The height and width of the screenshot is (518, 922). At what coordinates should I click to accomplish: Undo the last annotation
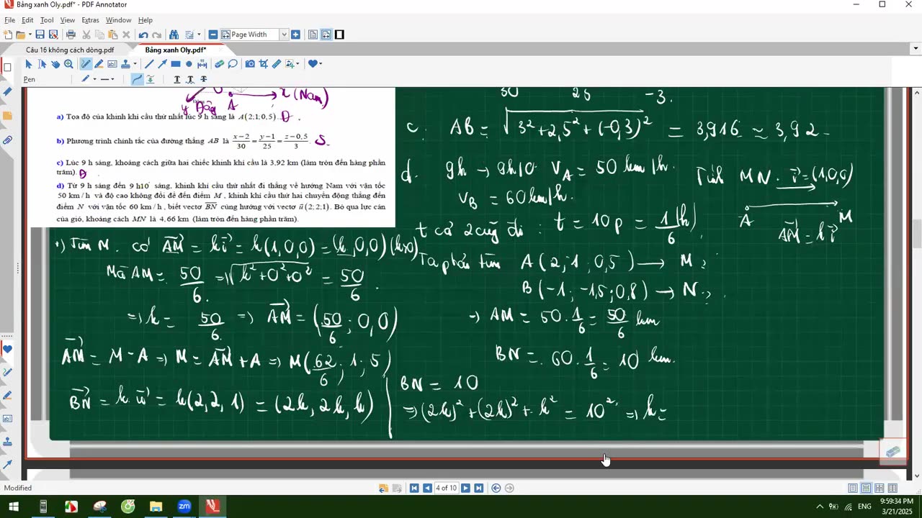pyautogui.click(x=143, y=35)
